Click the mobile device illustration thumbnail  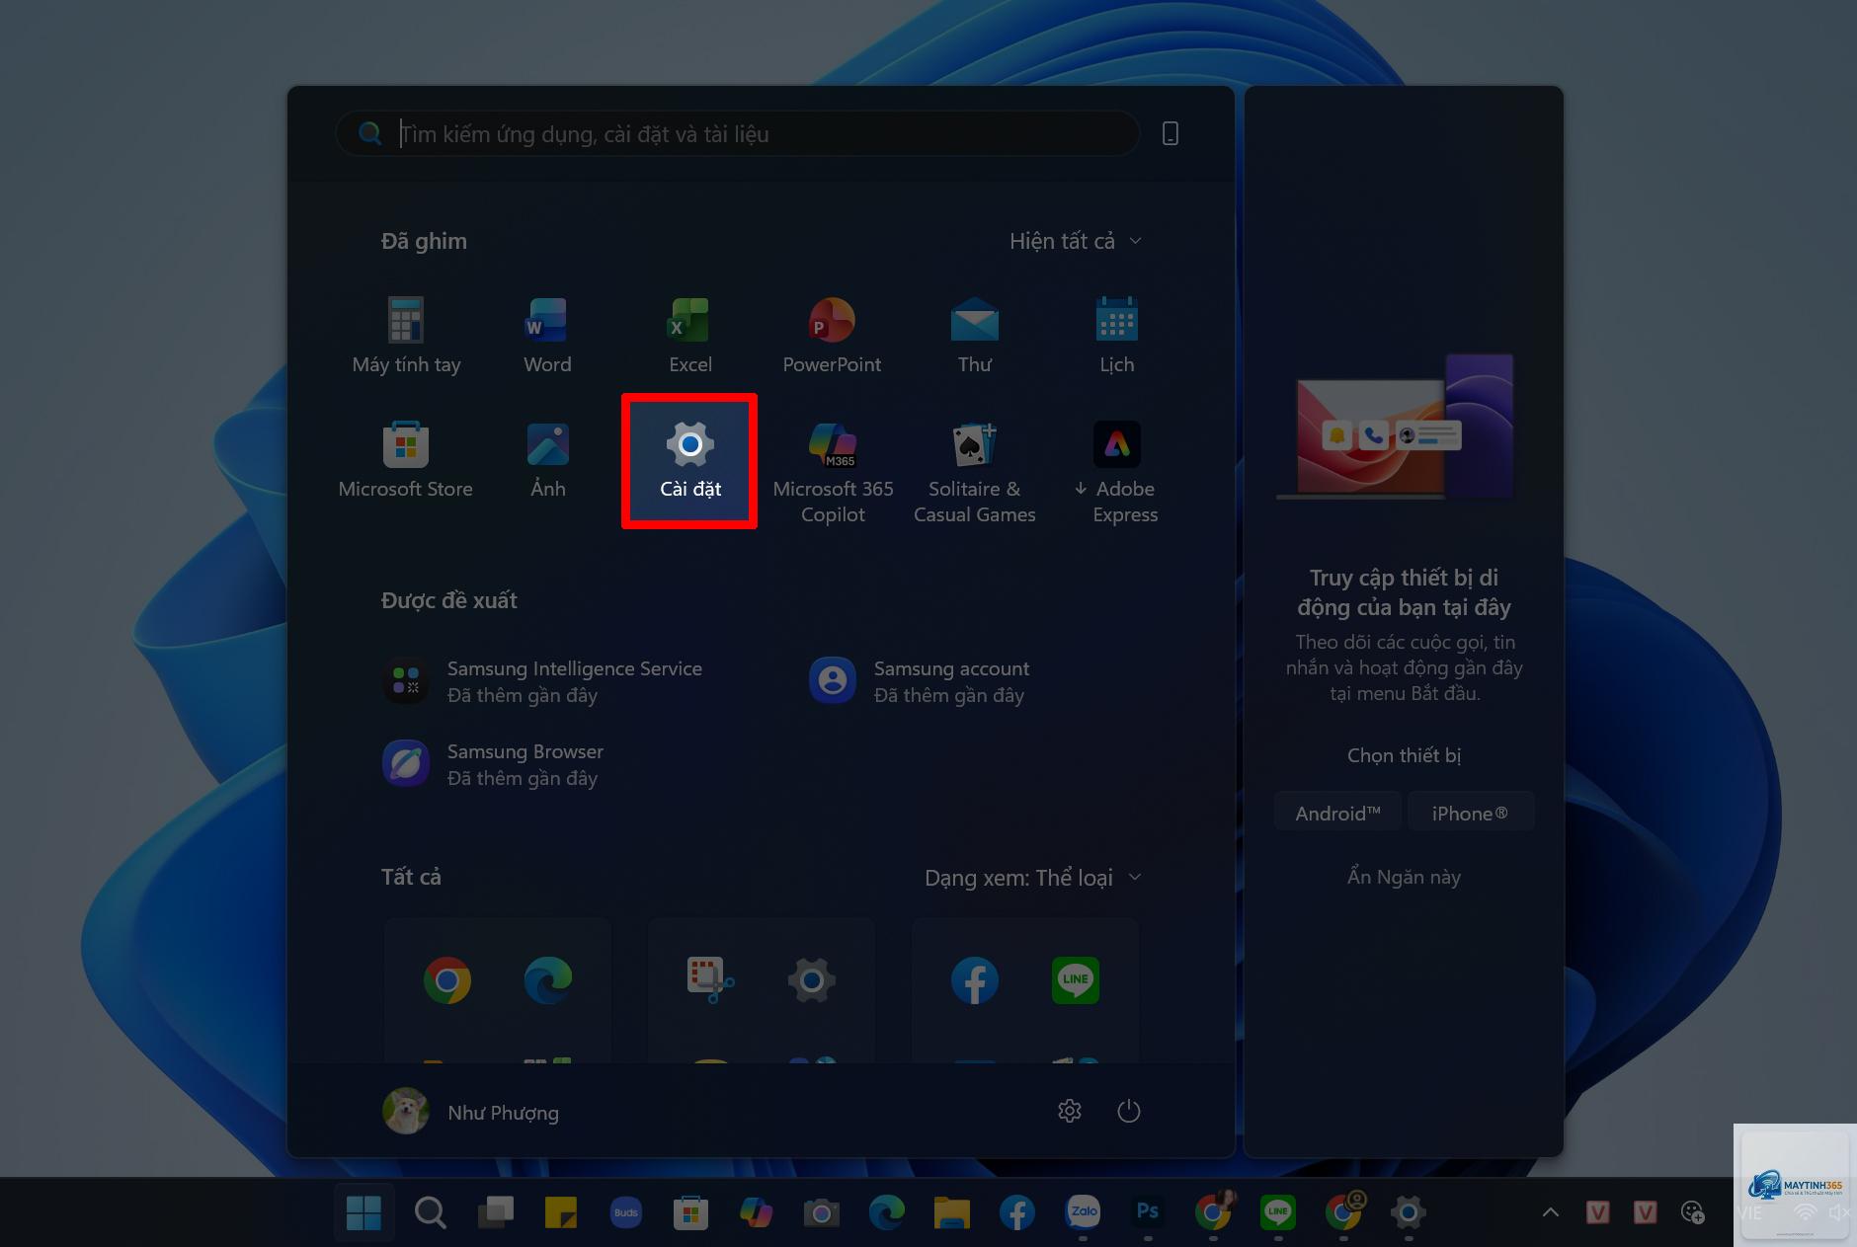1396,427
